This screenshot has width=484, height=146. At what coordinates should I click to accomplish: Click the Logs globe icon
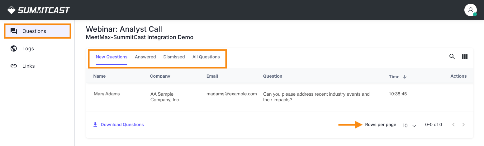14,48
